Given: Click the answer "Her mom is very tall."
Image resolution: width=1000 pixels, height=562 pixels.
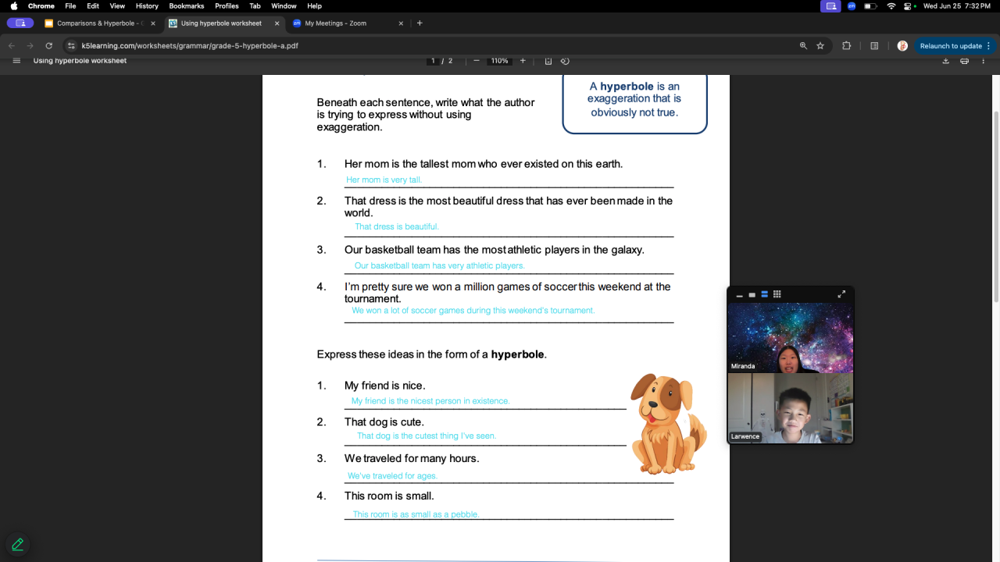Looking at the screenshot, I should coord(384,180).
